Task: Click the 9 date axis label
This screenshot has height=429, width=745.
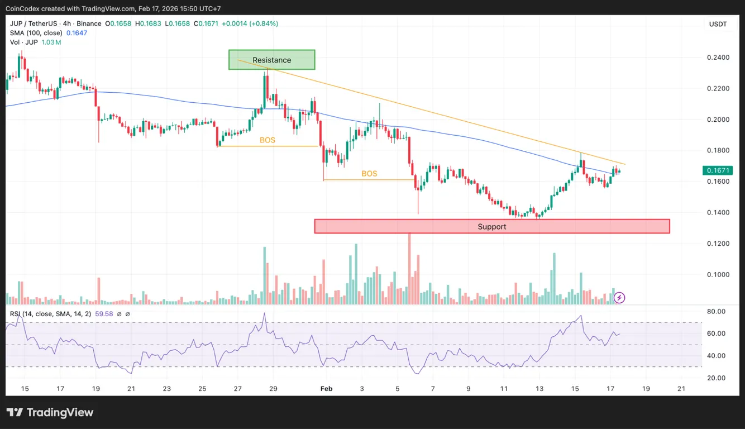Action: click(469, 389)
